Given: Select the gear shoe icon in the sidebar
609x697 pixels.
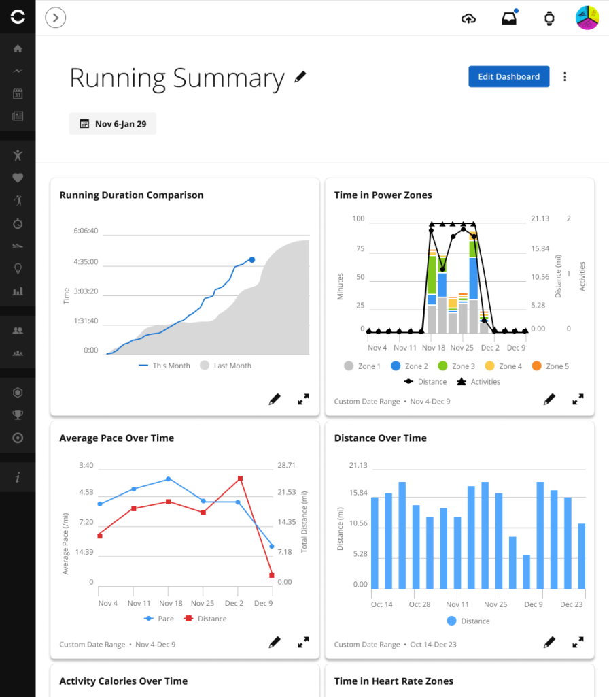Looking at the screenshot, I should point(18,246).
